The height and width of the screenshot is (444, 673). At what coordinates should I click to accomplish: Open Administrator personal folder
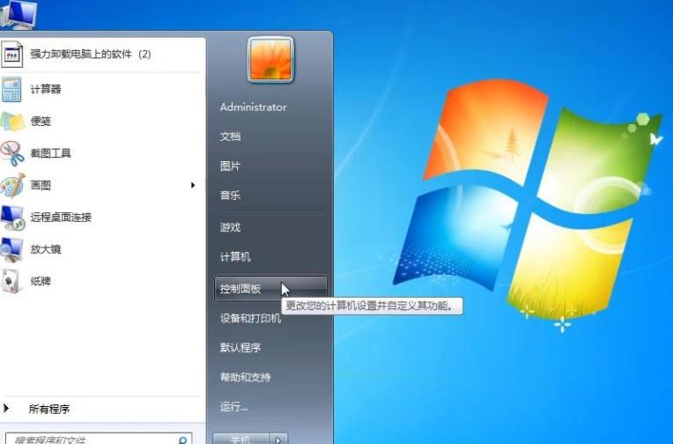[x=253, y=107]
